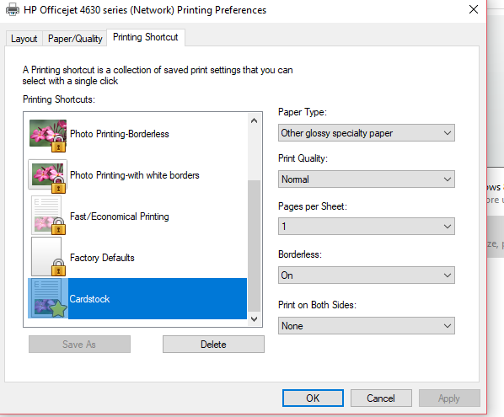Switch to the Paper/Quality tab

[x=75, y=39]
